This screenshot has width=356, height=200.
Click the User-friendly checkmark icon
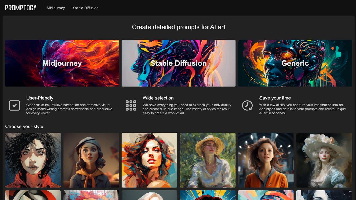[x=14, y=105]
